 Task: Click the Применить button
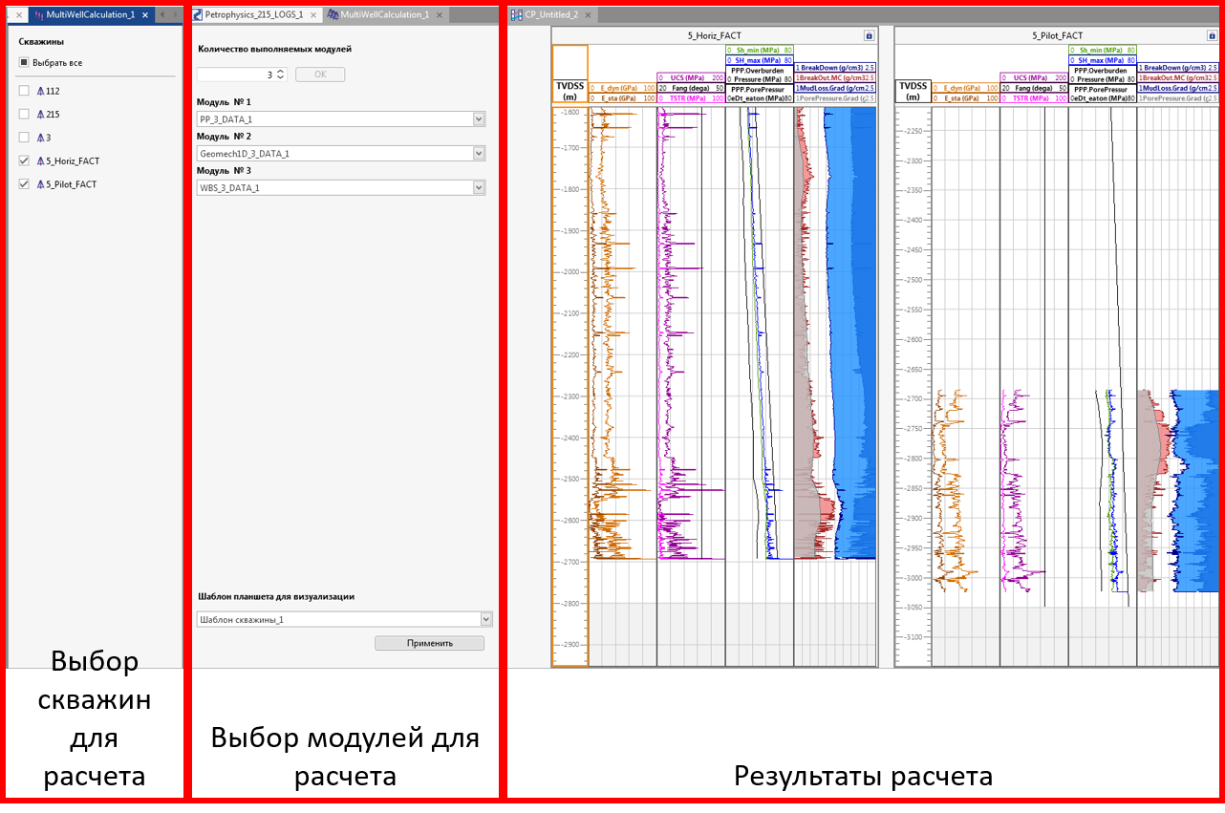pos(429,643)
